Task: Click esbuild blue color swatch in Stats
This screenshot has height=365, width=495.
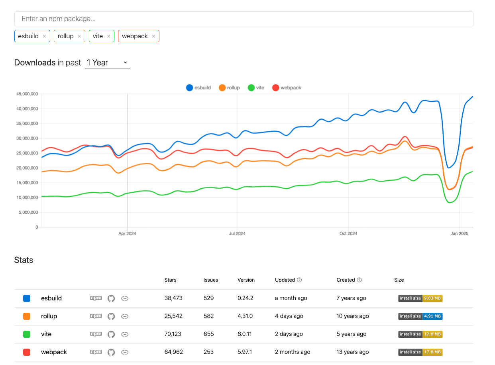Action: pyautogui.click(x=27, y=298)
